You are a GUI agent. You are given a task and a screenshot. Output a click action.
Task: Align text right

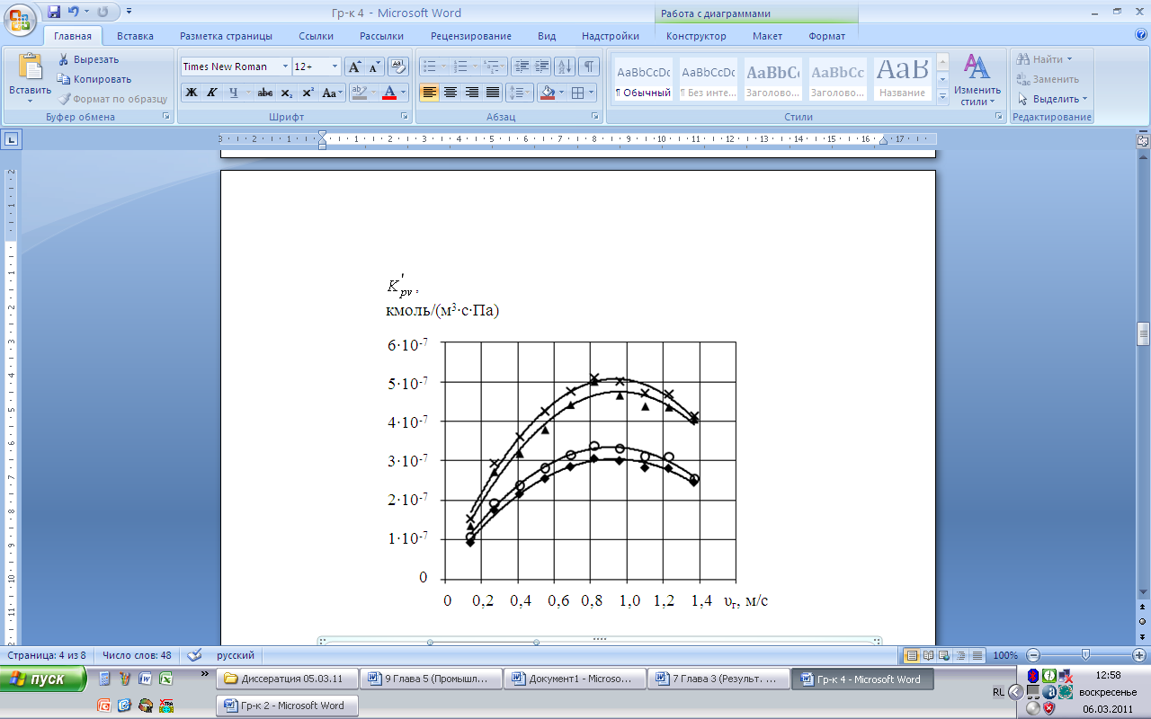(x=471, y=93)
